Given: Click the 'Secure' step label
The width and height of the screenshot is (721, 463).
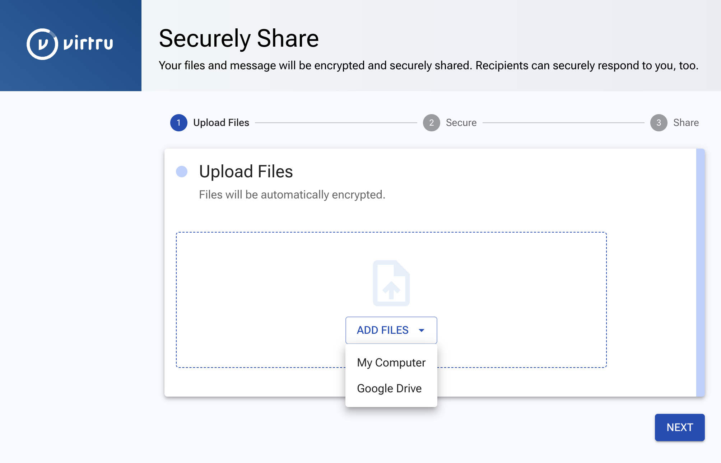Looking at the screenshot, I should click(x=461, y=123).
